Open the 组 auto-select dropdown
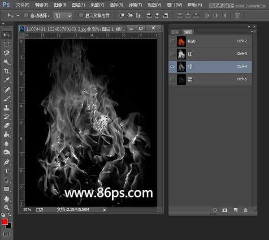 (x=63, y=15)
